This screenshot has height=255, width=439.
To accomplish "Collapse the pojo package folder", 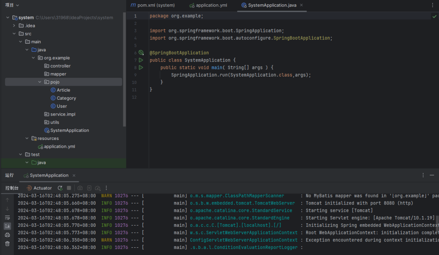I will tap(40, 82).
